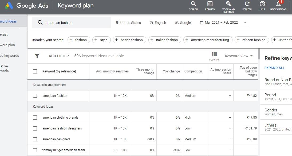Screen dimensions: 292x156
Task: Sort by Ad impression share column
Action: pyautogui.click(x=221, y=71)
